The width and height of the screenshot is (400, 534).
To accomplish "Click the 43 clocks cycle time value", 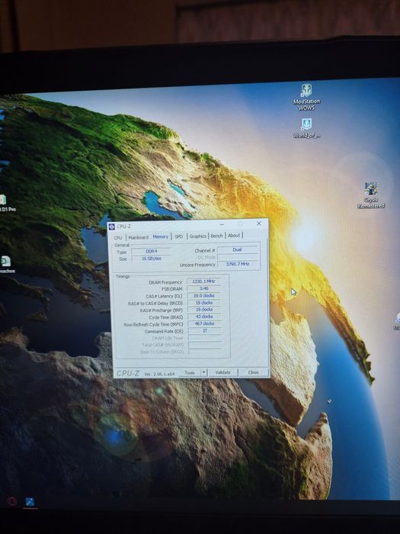I will (204, 317).
